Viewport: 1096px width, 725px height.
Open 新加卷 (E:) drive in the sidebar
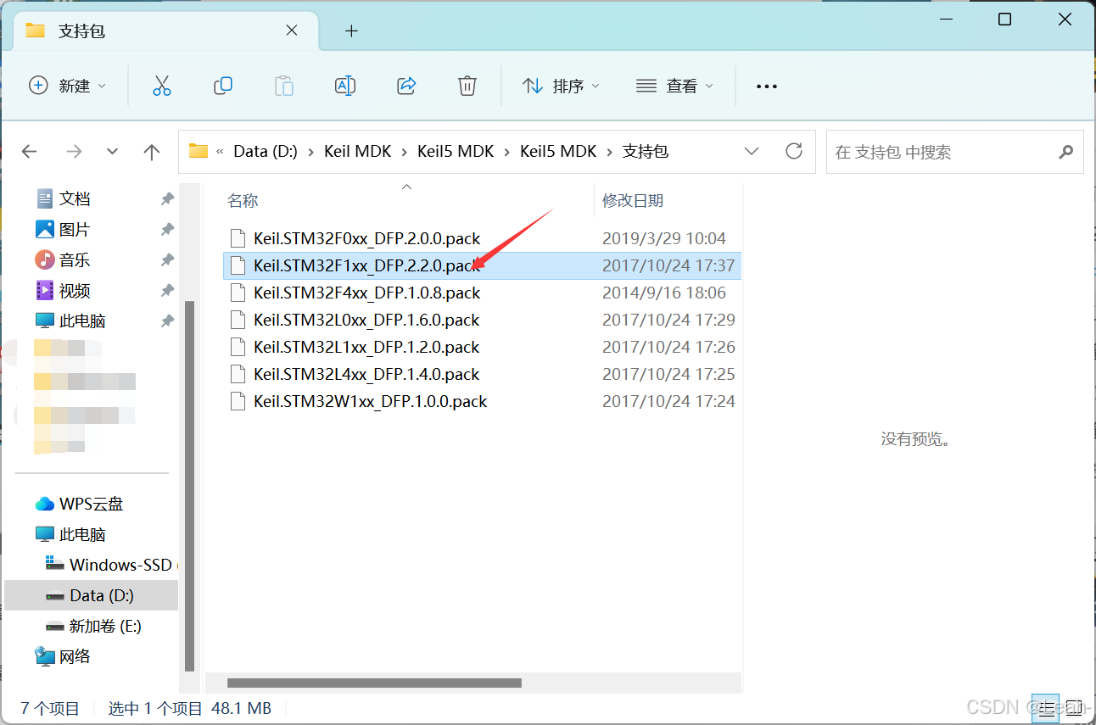click(105, 626)
